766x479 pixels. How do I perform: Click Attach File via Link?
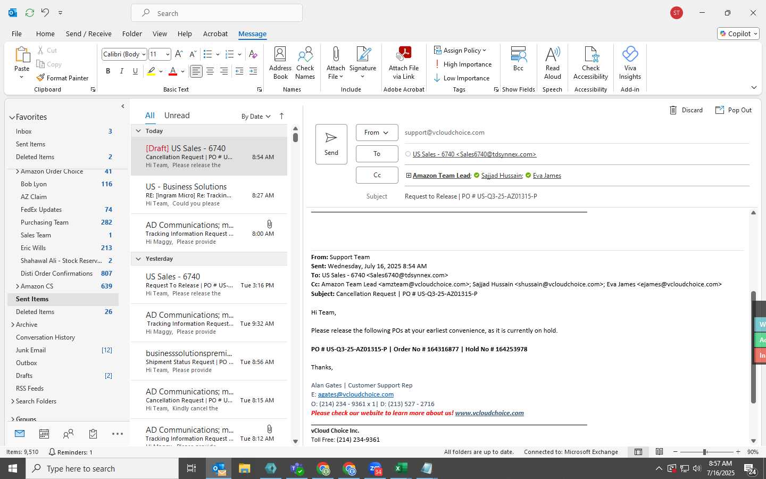coord(404,63)
